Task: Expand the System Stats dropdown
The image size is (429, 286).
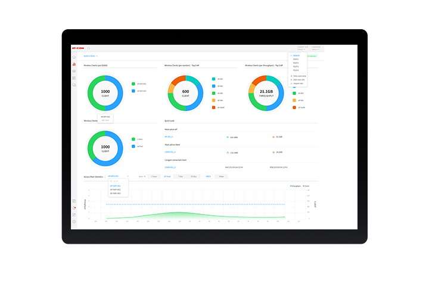Action: click(x=91, y=56)
